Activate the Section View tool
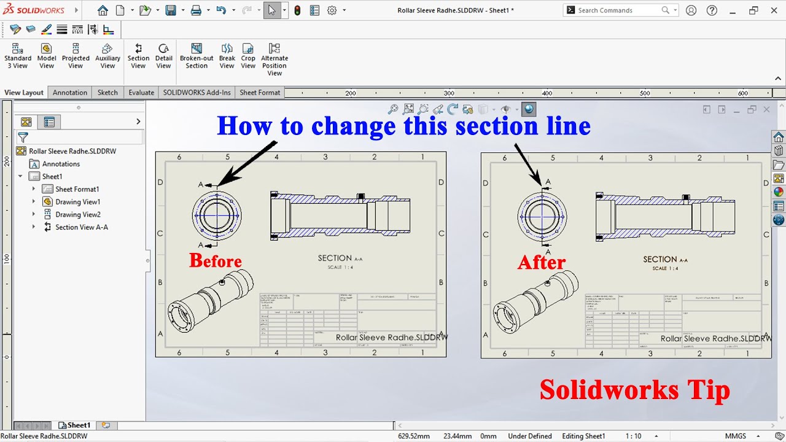Viewport: 786px width, 442px height. (x=138, y=56)
